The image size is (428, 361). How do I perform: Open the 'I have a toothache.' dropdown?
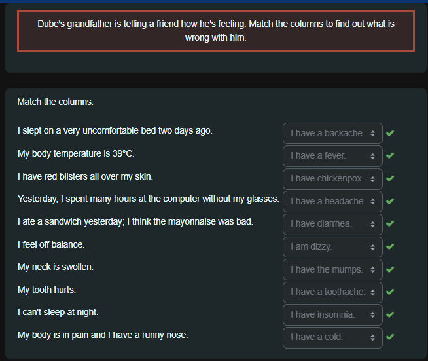[332, 292]
